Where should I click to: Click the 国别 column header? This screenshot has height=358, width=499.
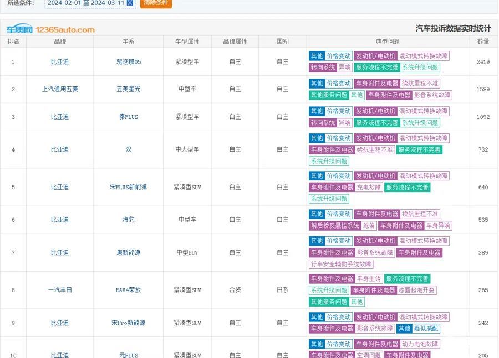tap(283, 41)
